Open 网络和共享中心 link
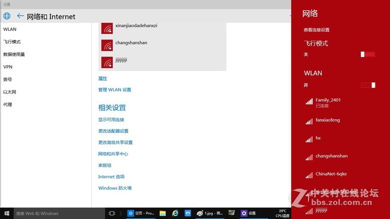The image size is (390, 219). pos(113,154)
